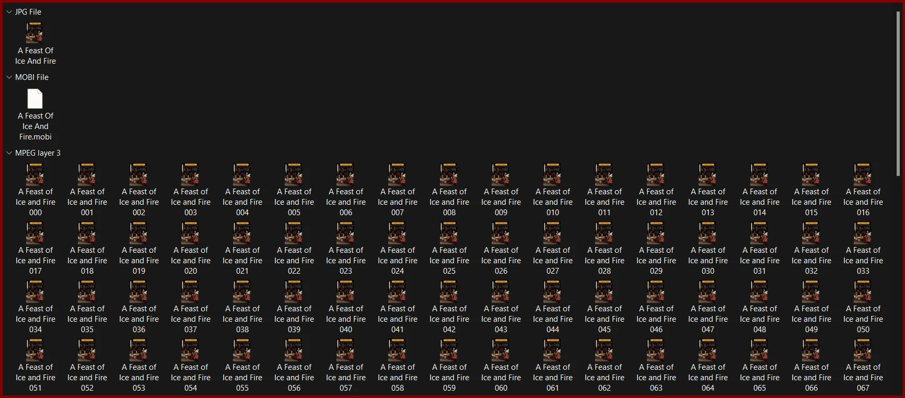This screenshot has height=398, width=905.
Task: Click the MOBI File group header label
Action: [x=32, y=77]
